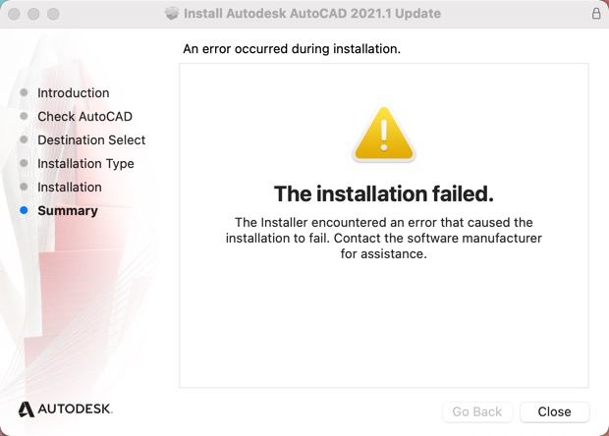
Task: Select the Summary step
Action: (x=67, y=211)
